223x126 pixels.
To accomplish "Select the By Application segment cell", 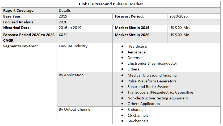I will coord(71,75).
